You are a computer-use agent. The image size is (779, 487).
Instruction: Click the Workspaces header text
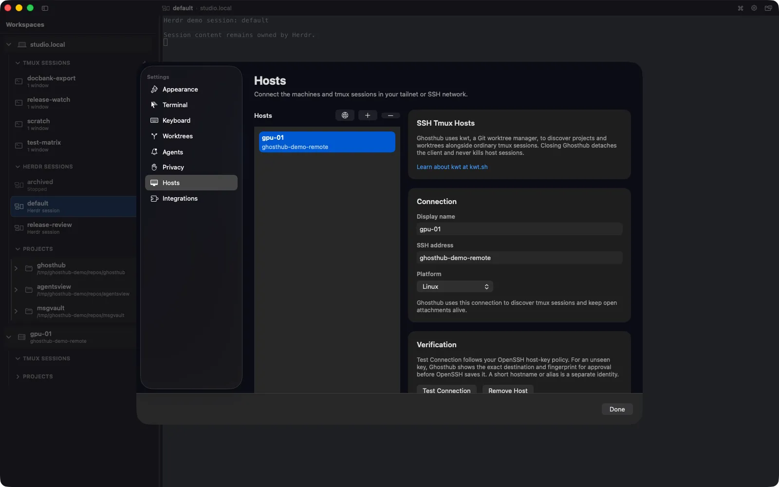(25, 25)
